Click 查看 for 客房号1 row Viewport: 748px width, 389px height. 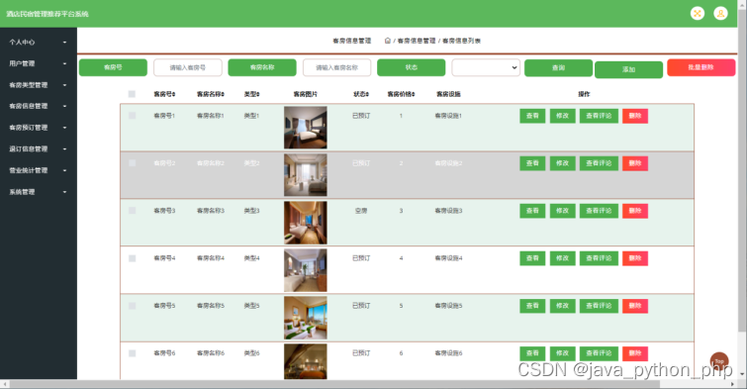532,116
